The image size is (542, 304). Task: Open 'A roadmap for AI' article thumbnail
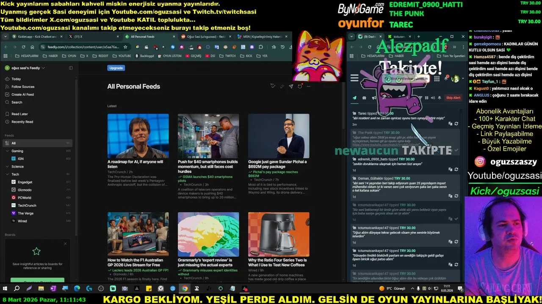coord(138,136)
